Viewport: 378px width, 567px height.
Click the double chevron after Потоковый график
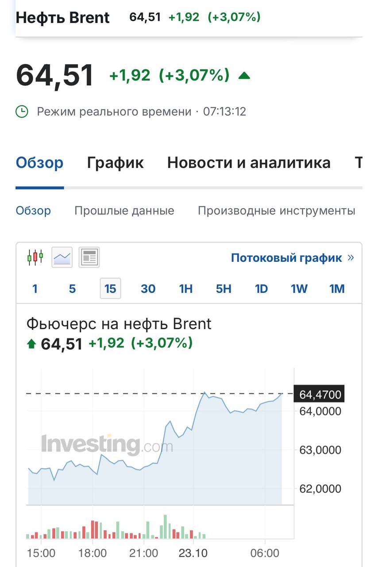pyautogui.click(x=351, y=257)
